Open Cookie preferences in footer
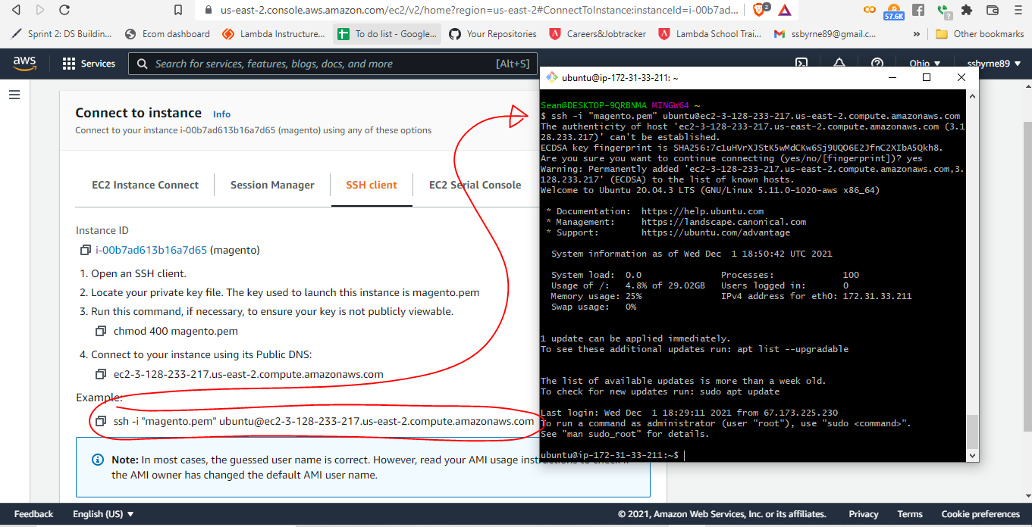Viewport: 1032px width, 527px height. click(x=980, y=514)
